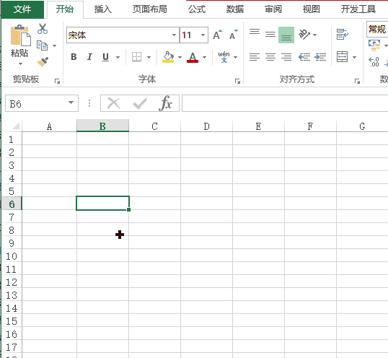This screenshot has width=388, height=358.
Task: Select column D header
Action: coord(206,126)
